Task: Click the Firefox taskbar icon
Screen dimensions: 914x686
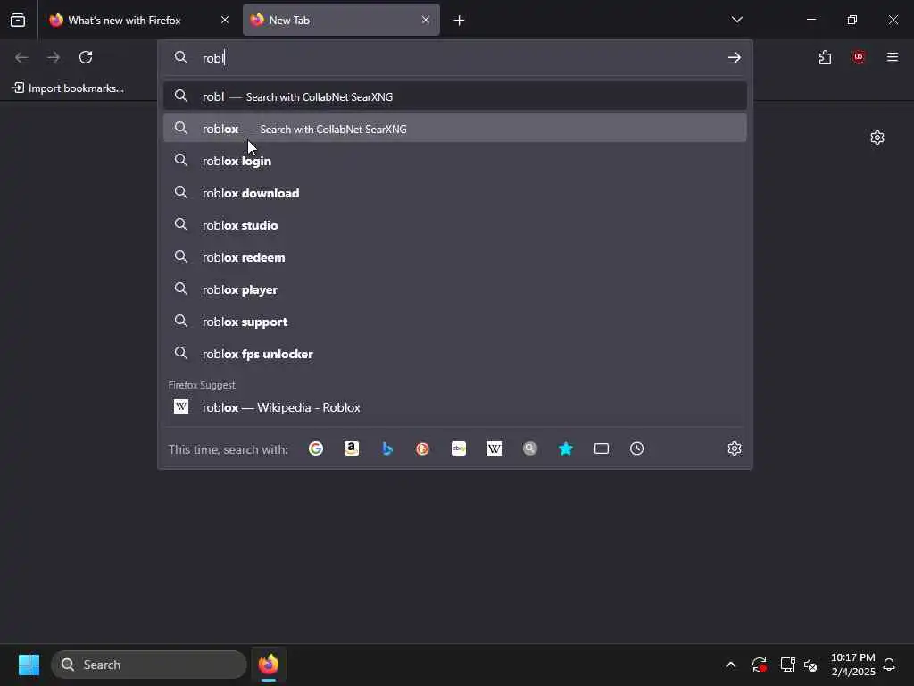Action: 269,665
